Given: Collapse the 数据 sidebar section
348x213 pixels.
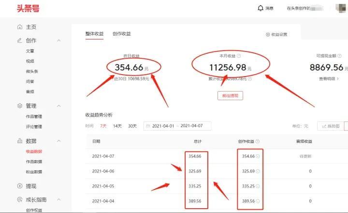Looking at the screenshot, I should [59, 141].
